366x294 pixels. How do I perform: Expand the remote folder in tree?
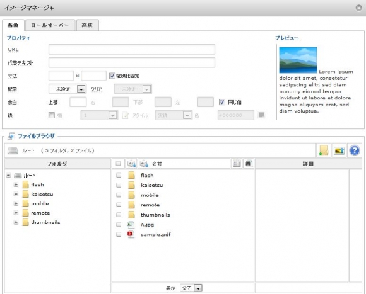coord(16,213)
